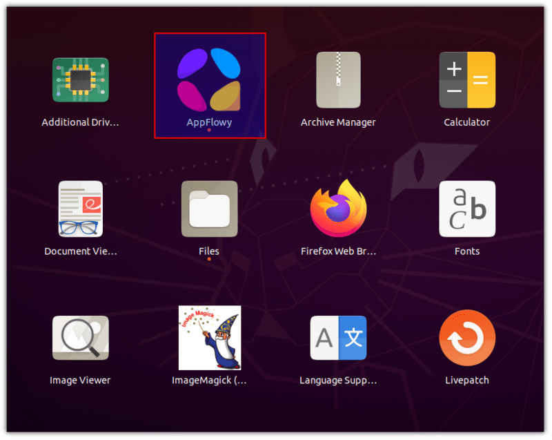Image resolution: width=552 pixels, height=440 pixels.
Task: Click the 'Language Supp...' label text
Action: 338,381
